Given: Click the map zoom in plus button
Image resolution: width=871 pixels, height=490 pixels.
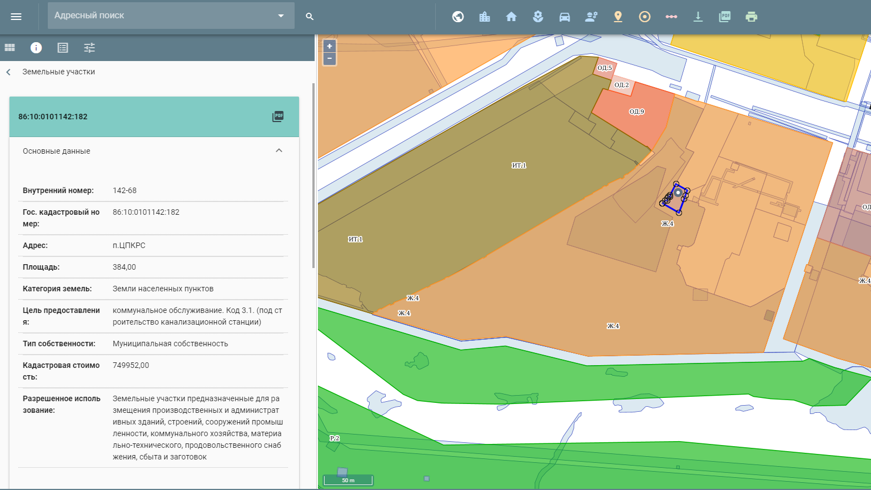Looking at the screenshot, I should (330, 47).
